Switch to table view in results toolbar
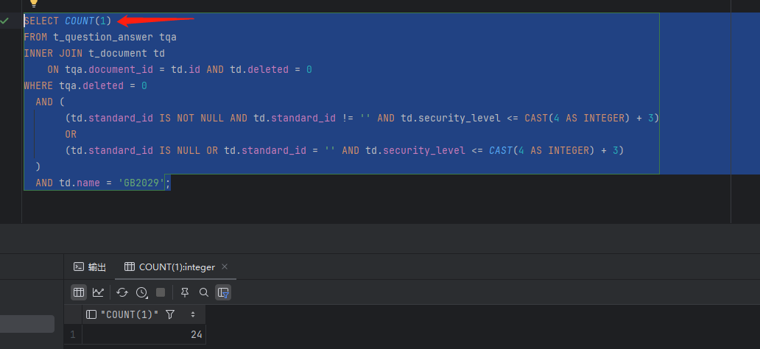The height and width of the screenshot is (349, 760). click(x=79, y=292)
